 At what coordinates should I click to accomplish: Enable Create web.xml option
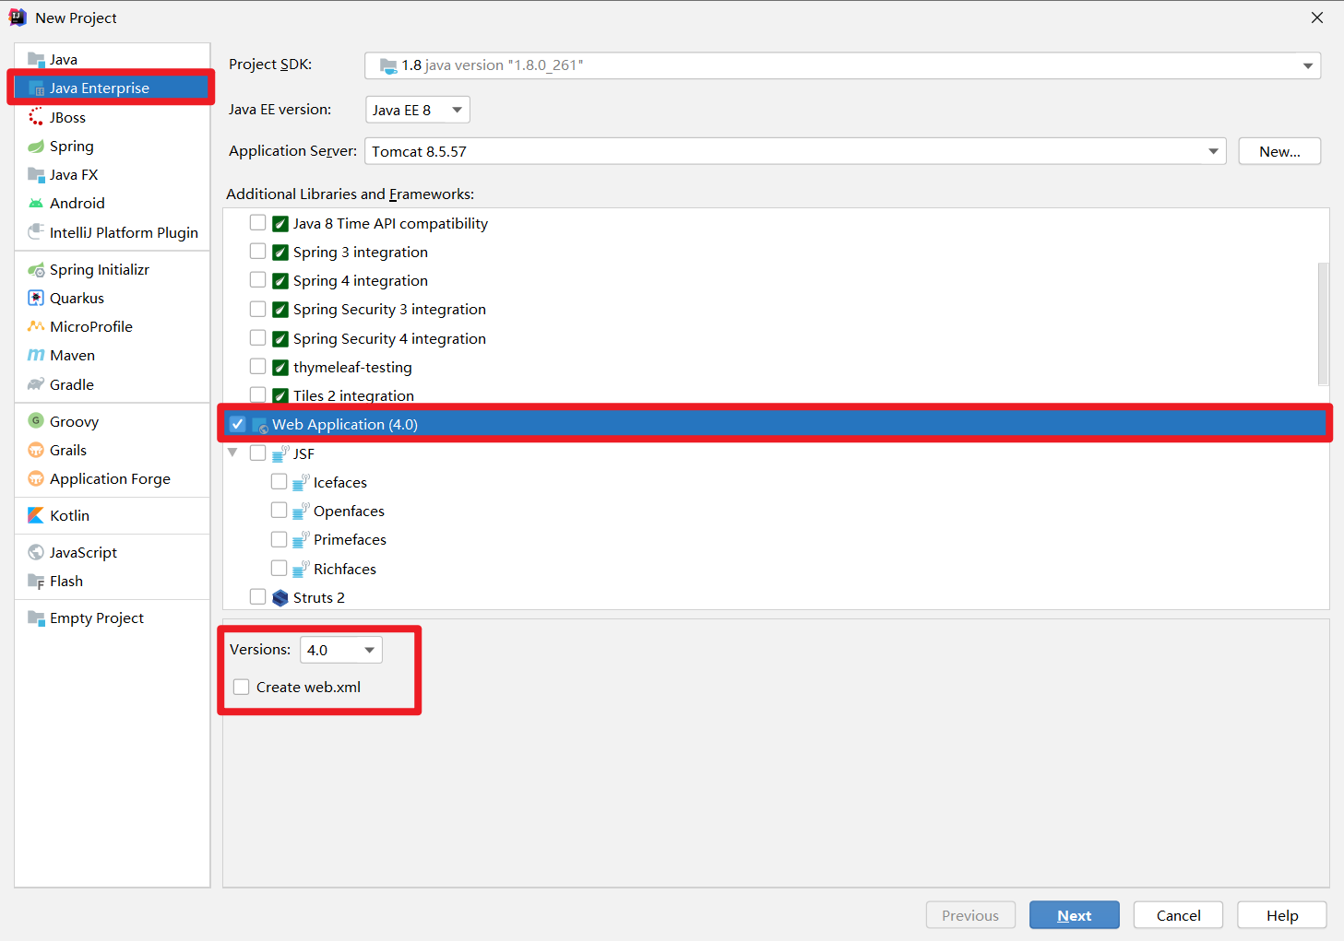tap(242, 687)
